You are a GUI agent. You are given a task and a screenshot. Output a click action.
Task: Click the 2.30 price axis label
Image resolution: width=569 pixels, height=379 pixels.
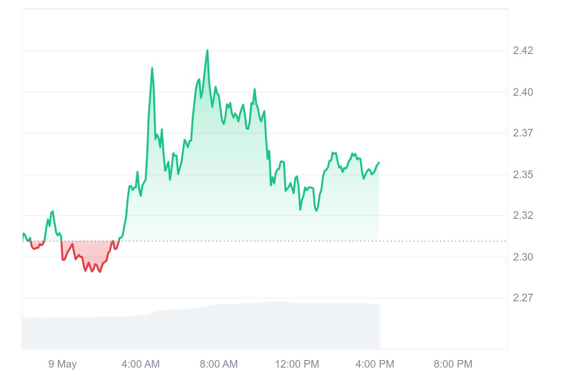tap(523, 257)
